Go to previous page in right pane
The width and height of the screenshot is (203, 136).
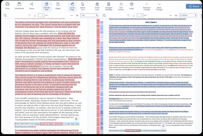click(128, 15)
